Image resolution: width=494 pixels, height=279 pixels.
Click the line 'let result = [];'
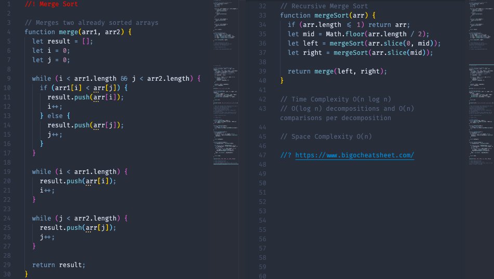[x=62, y=41]
